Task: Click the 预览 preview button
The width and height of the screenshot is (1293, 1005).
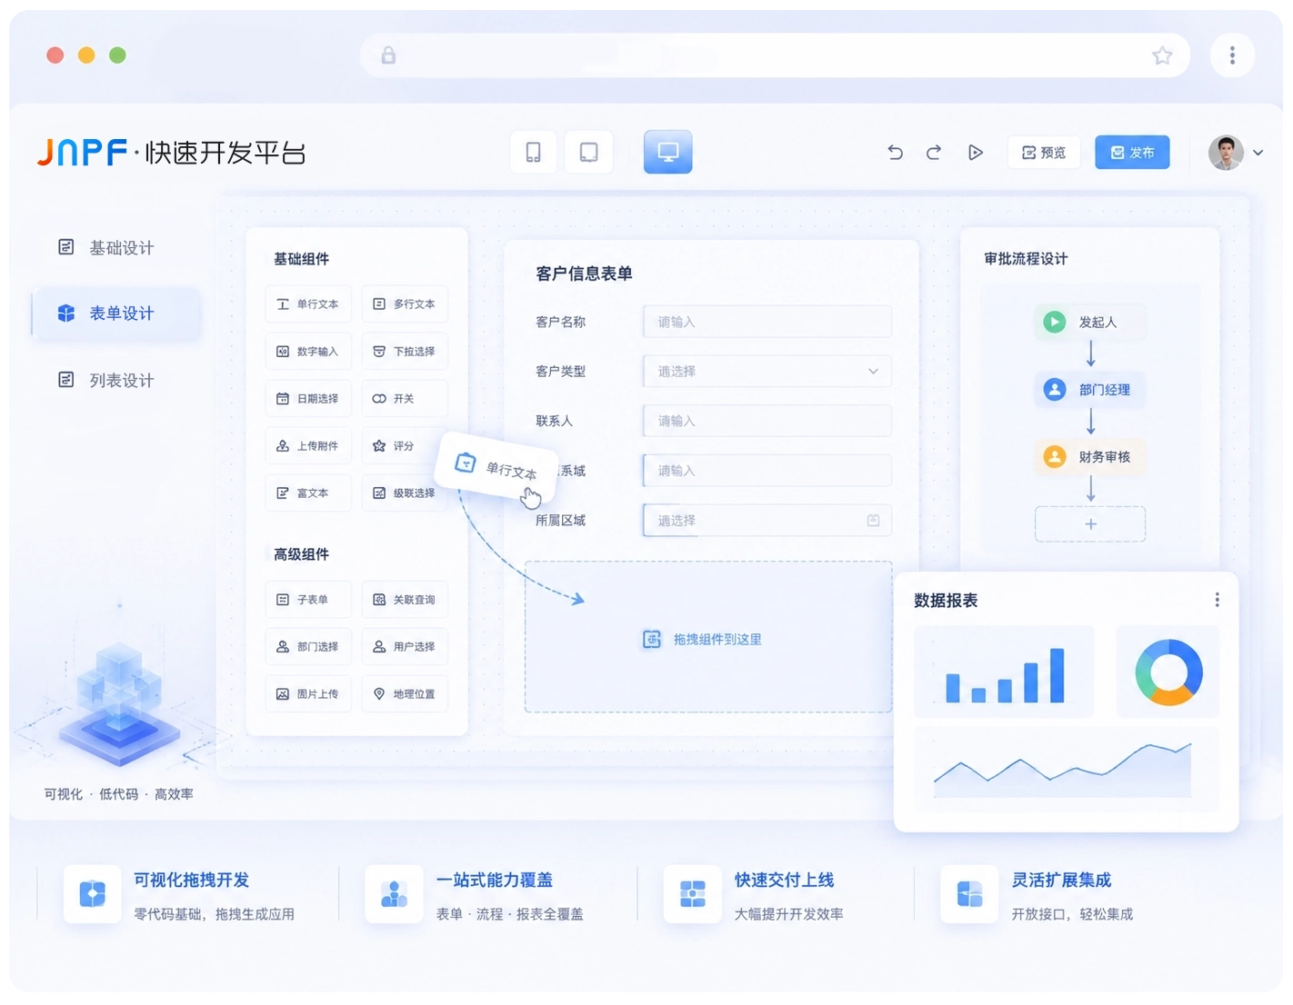Action: click(1044, 153)
